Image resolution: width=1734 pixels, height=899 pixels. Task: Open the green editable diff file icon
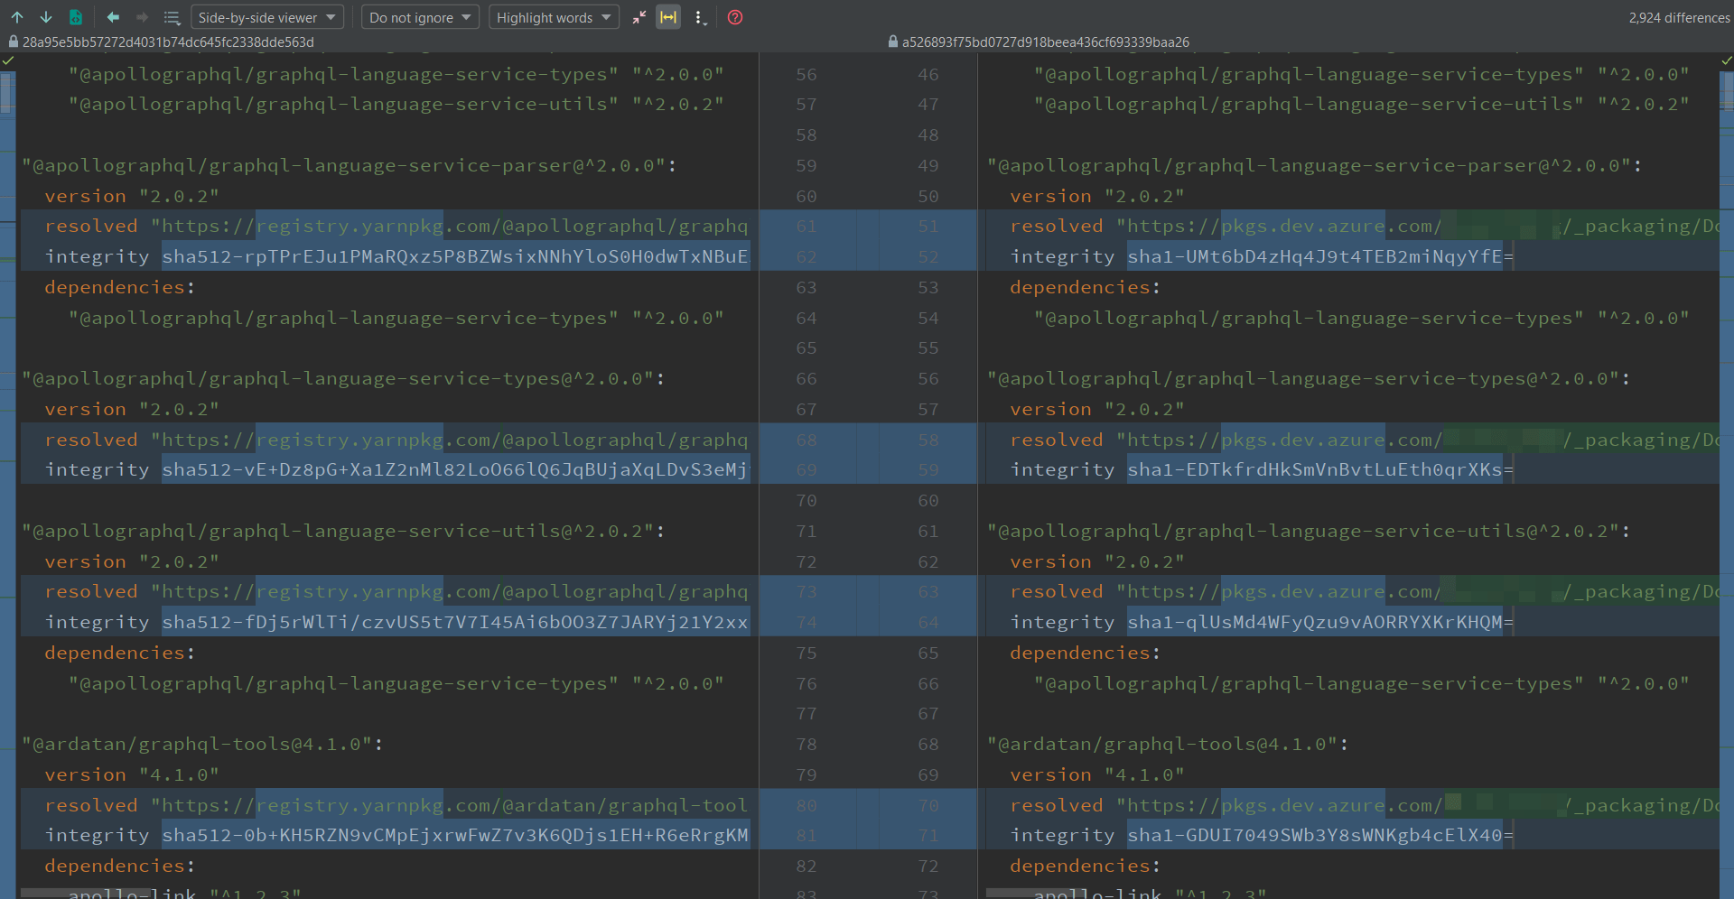pyautogui.click(x=77, y=17)
